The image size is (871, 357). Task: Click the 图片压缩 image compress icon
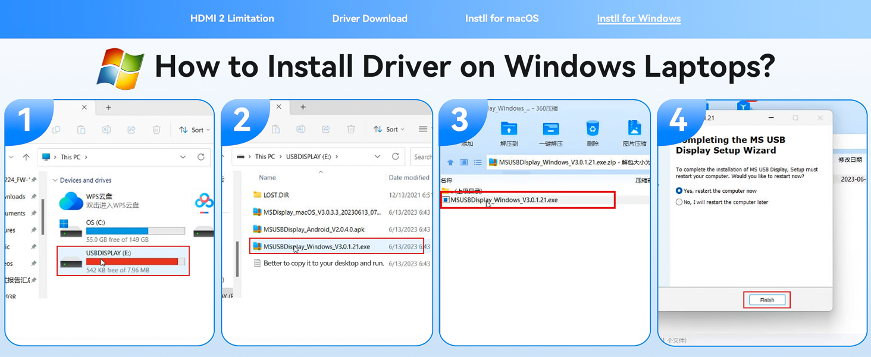pos(634,129)
